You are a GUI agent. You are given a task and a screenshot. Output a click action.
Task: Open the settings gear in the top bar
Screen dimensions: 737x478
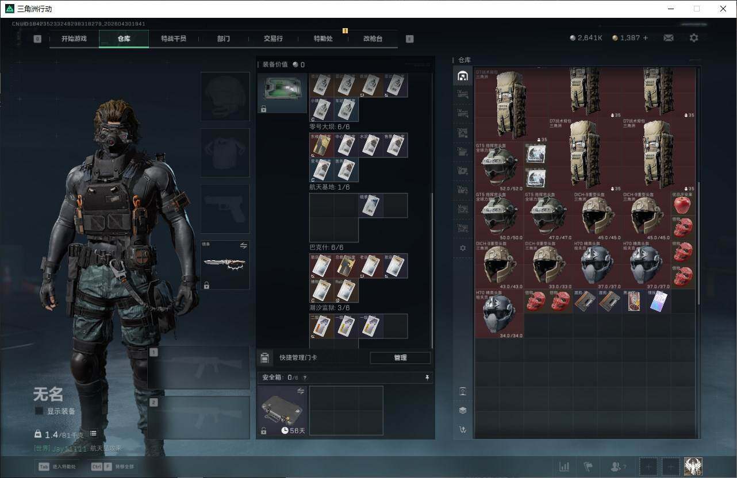point(694,38)
